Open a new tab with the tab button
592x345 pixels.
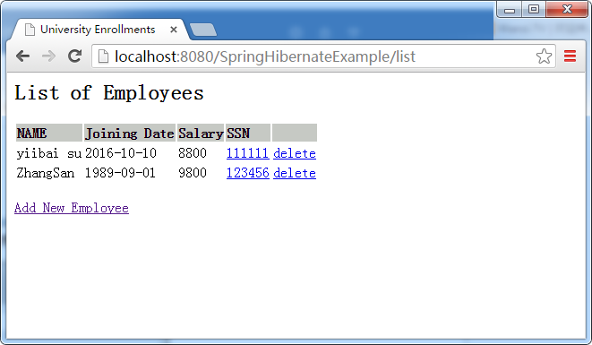click(x=203, y=30)
